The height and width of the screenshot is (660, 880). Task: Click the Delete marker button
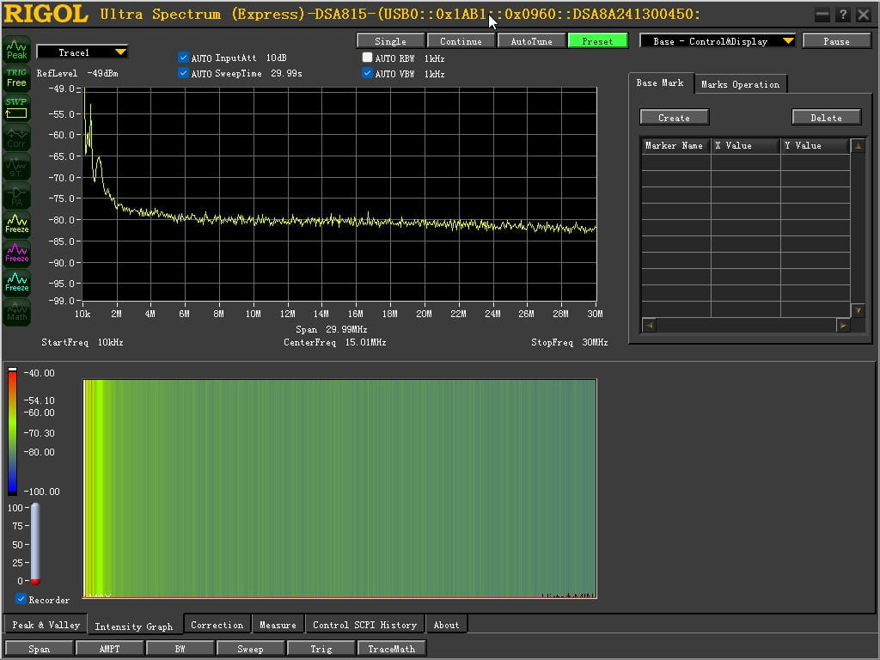pyautogui.click(x=826, y=117)
